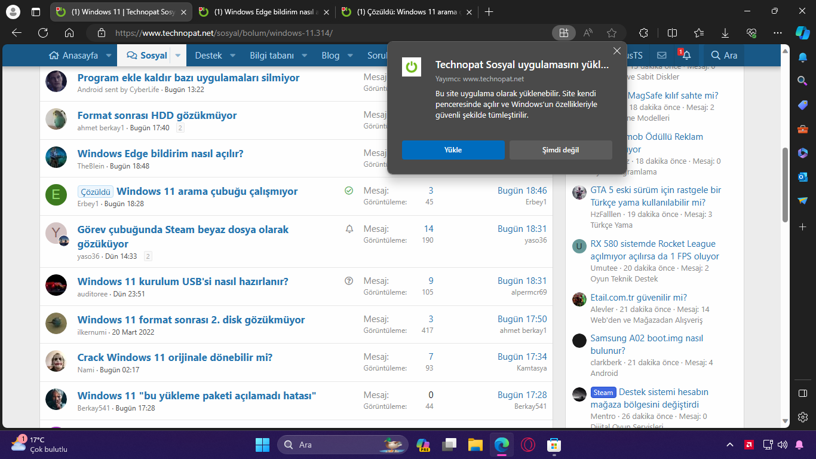This screenshot has width=816, height=459.
Task: Open the Destek navigation item
Action: tap(208, 56)
